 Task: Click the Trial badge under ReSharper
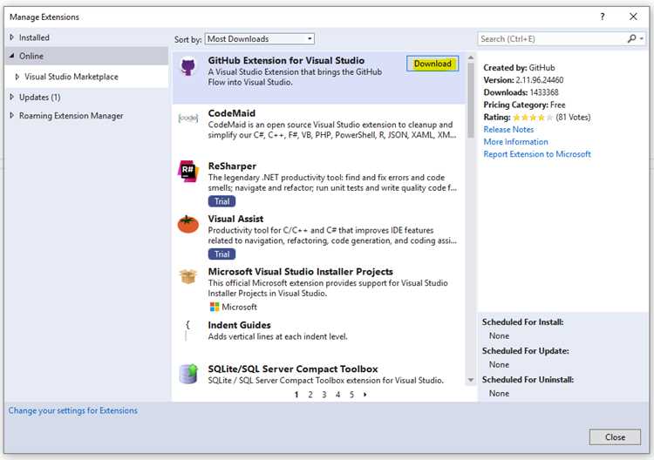pos(221,201)
